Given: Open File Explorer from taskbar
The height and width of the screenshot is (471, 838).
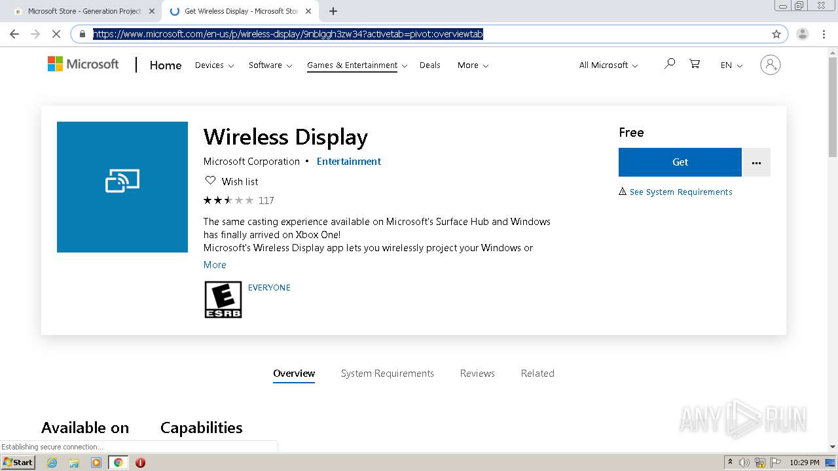Looking at the screenshot, I should tap(74, 462).
